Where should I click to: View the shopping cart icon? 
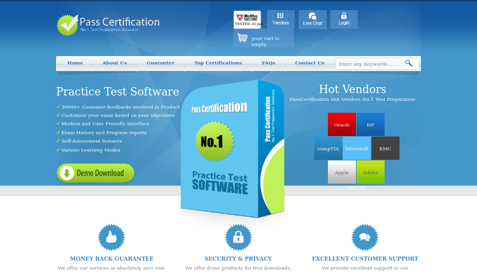click(x=243, y=38)
